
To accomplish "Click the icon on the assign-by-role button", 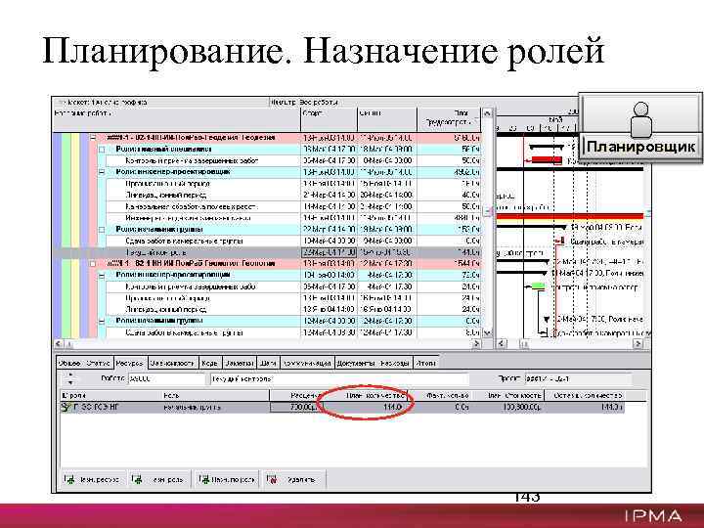I will coord(203,479).
